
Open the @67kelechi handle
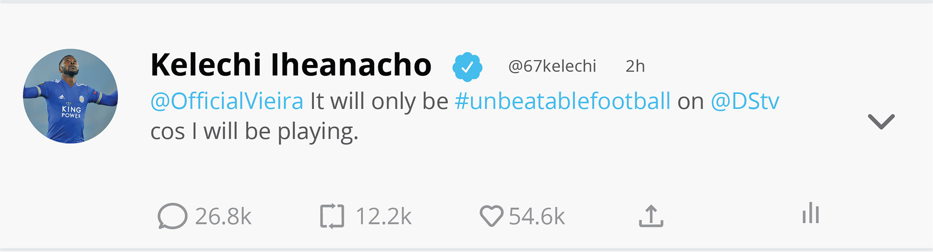(x=552, y=66)
